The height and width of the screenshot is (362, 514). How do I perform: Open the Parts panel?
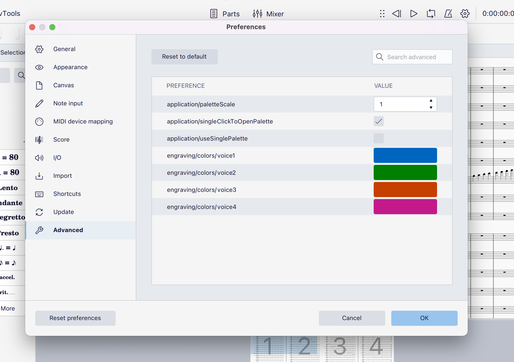click(225, 14)
